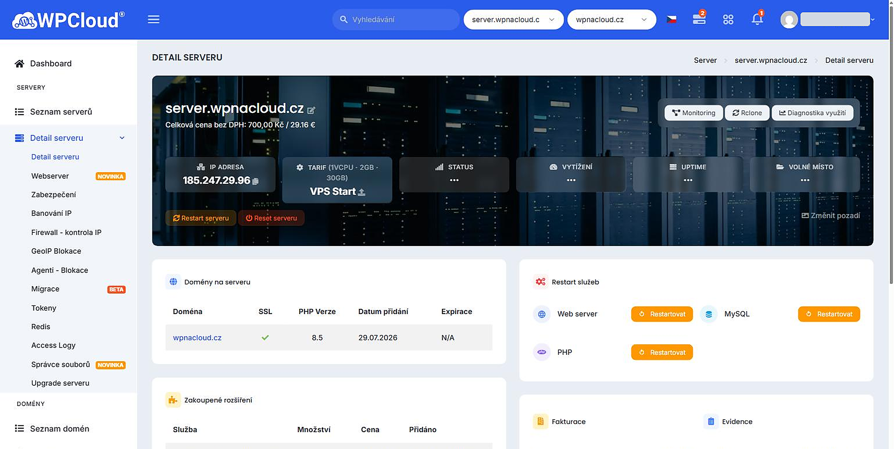
Task: Open Agenti - Blokace in the sidebar
Action: [60, 270]
